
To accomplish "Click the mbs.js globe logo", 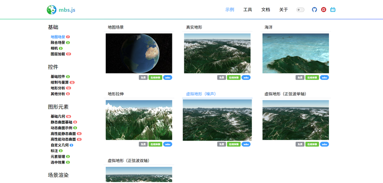I will [x=52, y=10].
